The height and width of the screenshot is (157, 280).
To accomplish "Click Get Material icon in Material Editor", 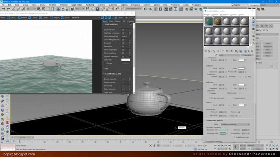I will [206, 51].
